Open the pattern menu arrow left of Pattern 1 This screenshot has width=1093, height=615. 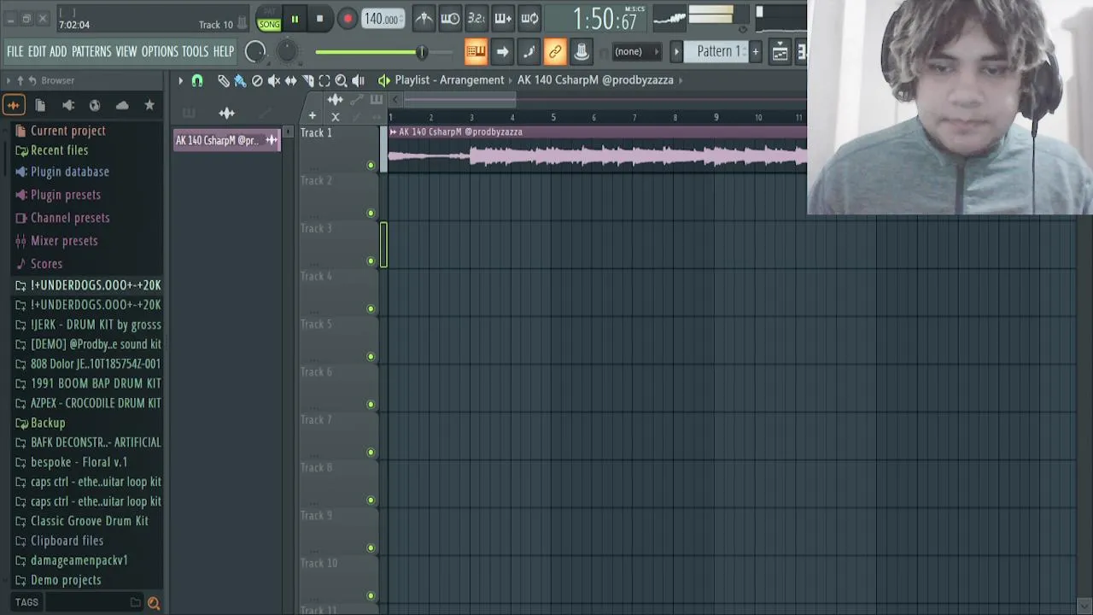pyautogui.click(x=676, y=52)
